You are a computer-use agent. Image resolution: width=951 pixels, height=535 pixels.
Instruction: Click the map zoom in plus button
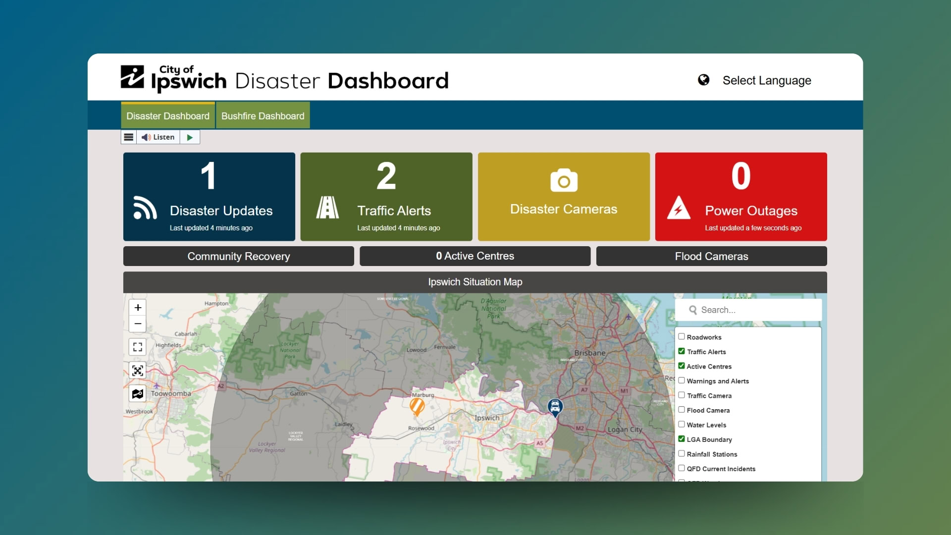(138, 308)
